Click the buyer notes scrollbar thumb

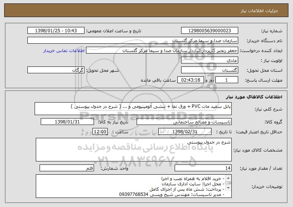pyautogui.click(x=228, y=183)
